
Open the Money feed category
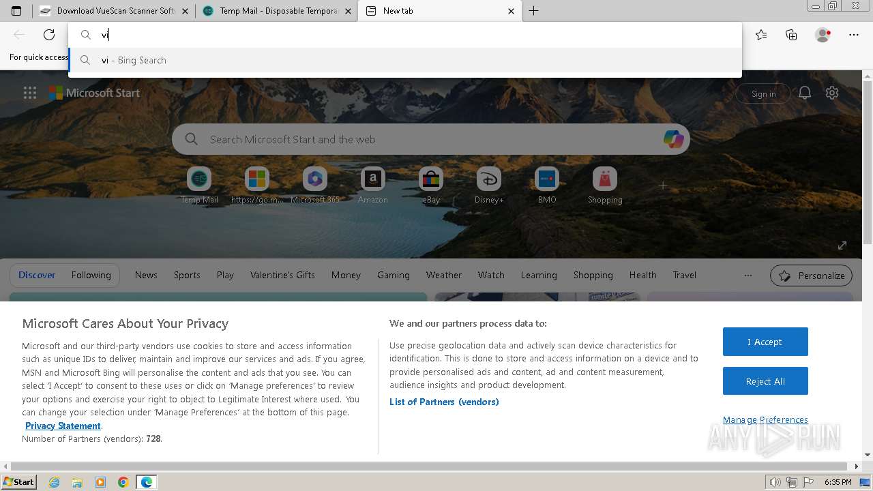click(x=346, y=276)
